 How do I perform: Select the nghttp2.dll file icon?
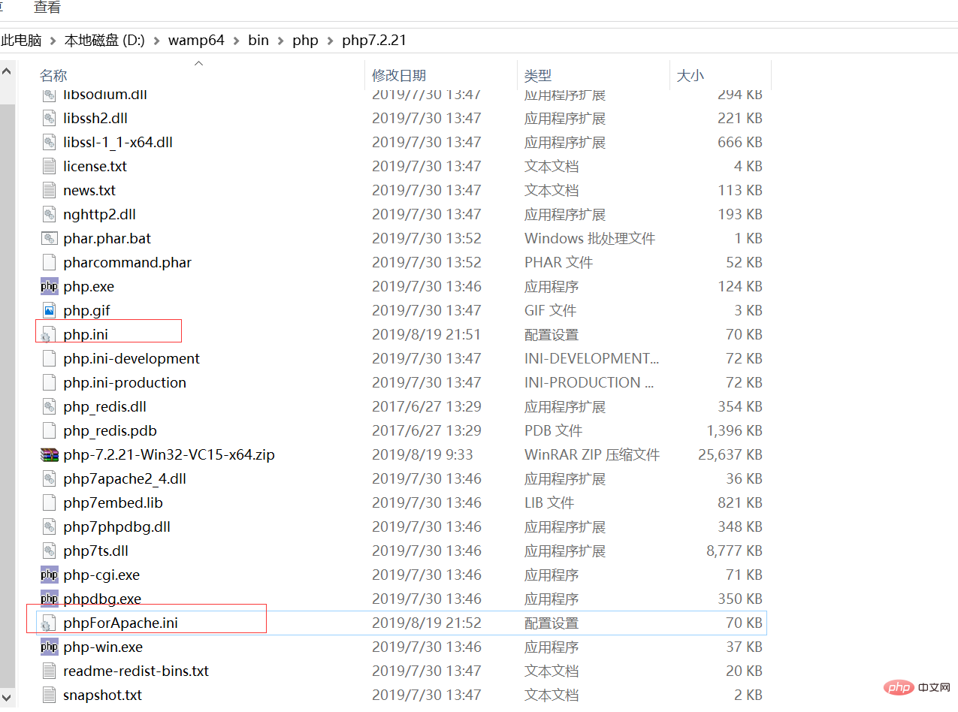pos(50,214)
